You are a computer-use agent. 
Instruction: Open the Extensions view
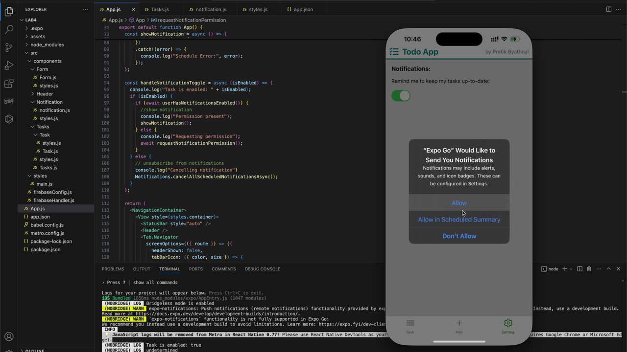pos(9,84)
